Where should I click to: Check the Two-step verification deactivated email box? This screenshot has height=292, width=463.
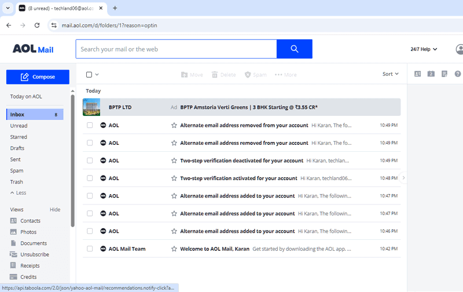click(x=90, y=160)
